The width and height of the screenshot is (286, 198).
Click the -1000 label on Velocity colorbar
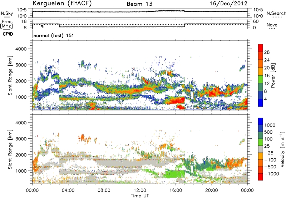tap(271, 174)
